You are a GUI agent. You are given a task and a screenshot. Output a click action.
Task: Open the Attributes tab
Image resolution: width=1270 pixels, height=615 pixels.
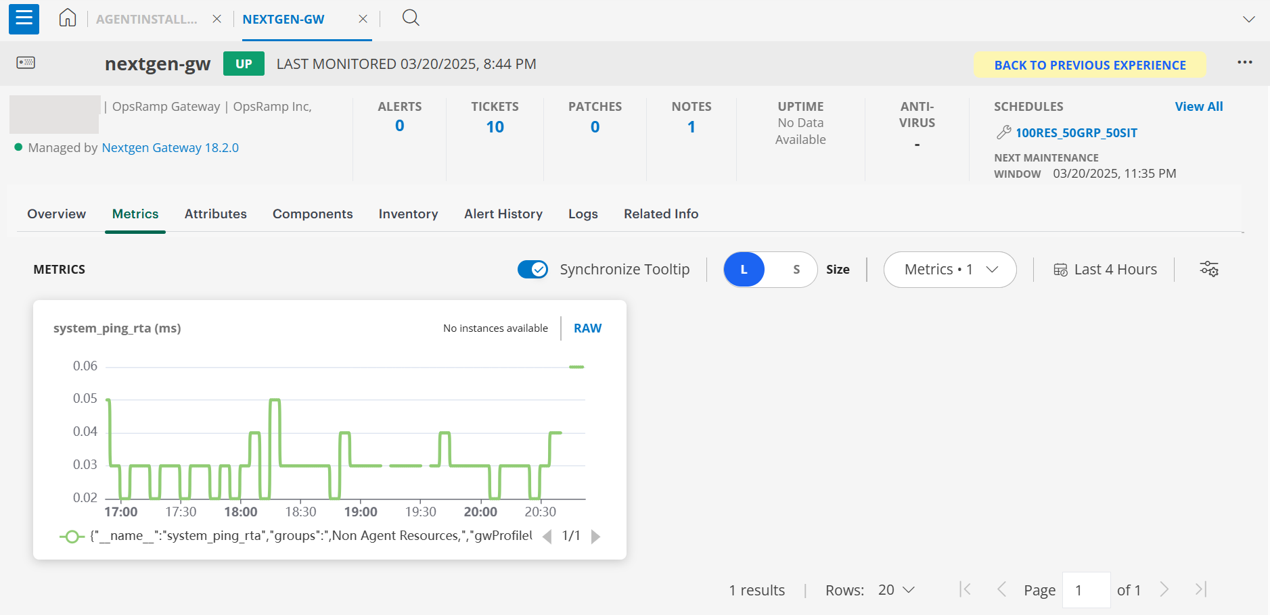pyautogui.click(x=216, y=214)
